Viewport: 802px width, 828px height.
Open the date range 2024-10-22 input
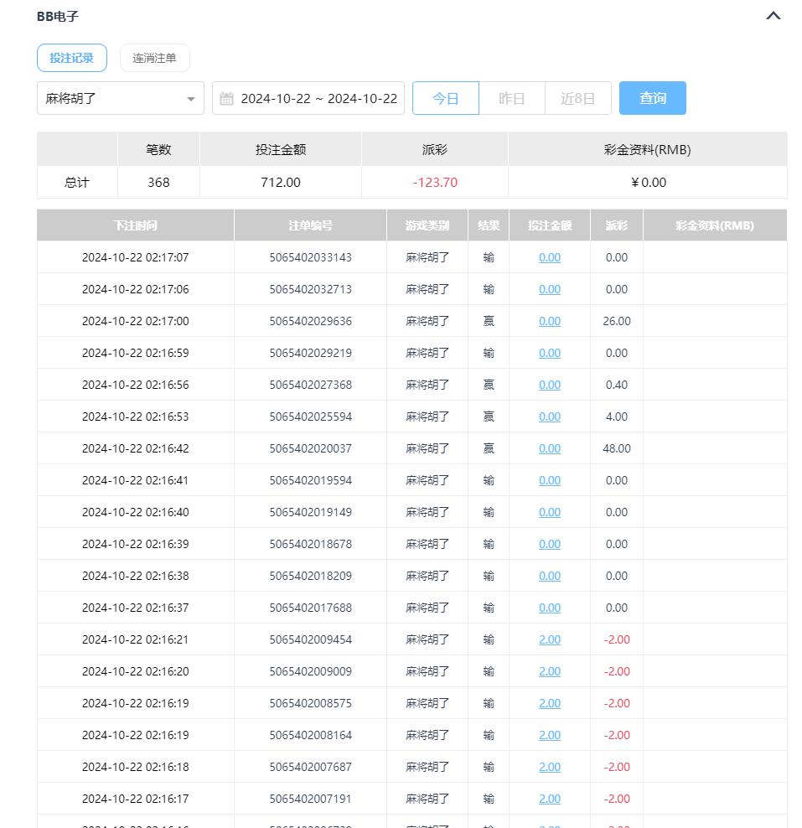coord(318,98)
